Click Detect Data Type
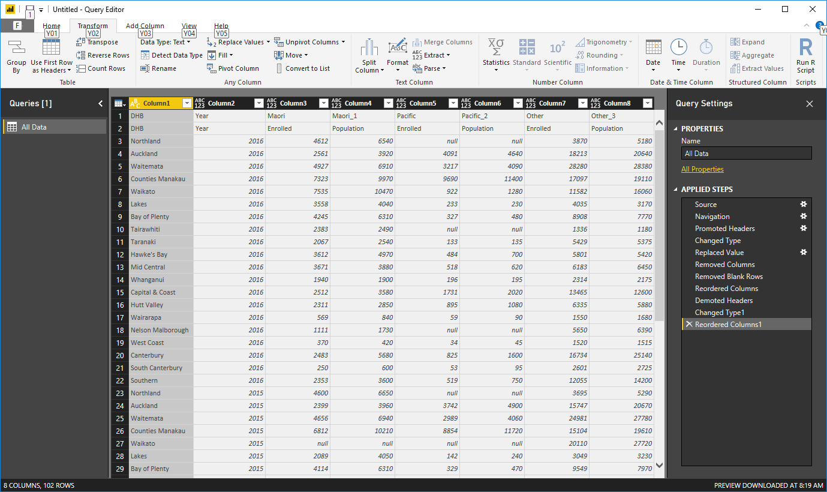Screen dimensions: 827x492 coord(172,55)
